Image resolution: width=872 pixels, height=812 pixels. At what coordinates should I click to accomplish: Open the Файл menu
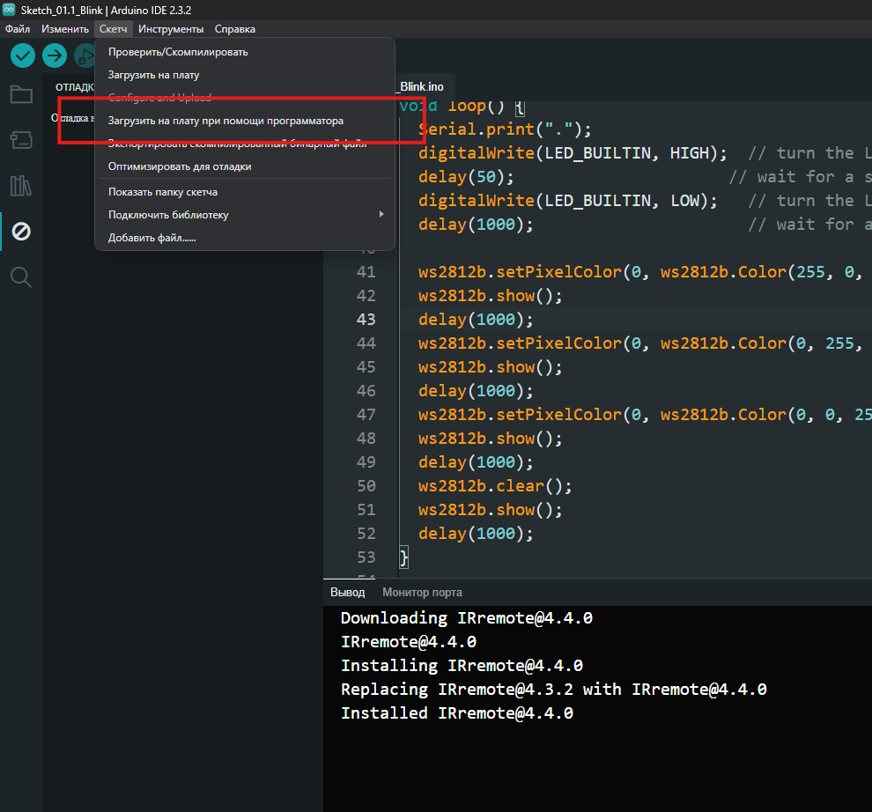click(x=18, y=29)
